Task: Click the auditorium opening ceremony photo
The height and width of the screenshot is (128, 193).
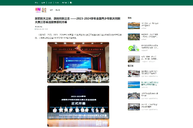Action: [78, 62]
